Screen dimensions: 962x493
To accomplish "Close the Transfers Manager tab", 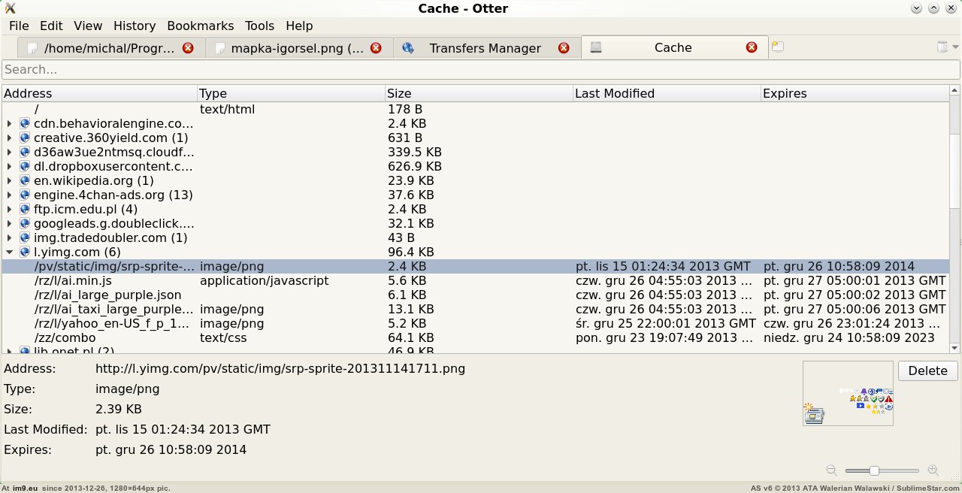I will click(564, 47).
